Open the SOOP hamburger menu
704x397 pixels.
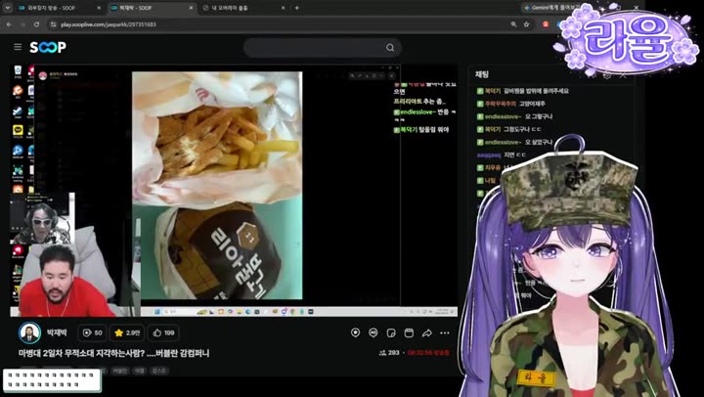click(x=18, y=47)
